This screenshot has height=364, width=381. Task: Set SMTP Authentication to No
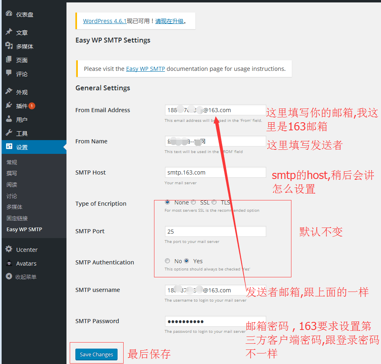tap(167, 261)
